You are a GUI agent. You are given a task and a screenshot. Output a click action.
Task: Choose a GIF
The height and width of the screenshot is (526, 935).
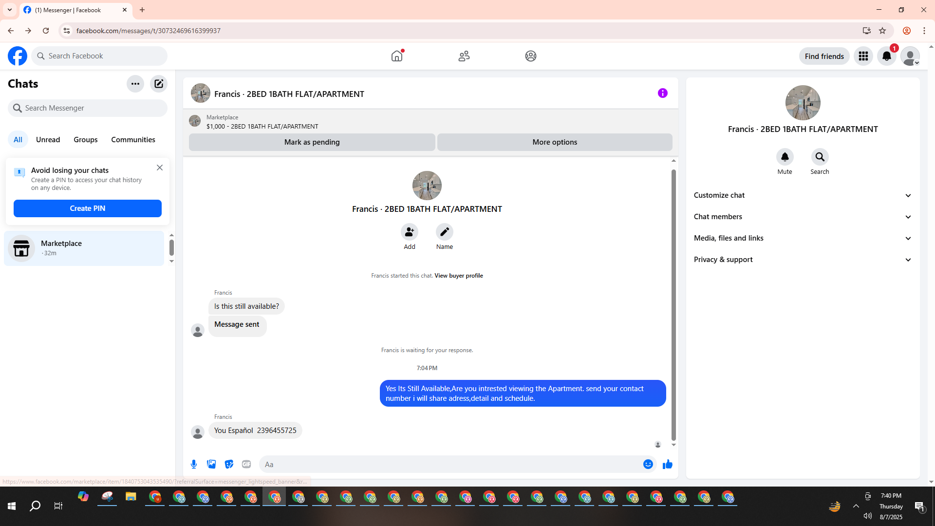[x=246, y=464]
